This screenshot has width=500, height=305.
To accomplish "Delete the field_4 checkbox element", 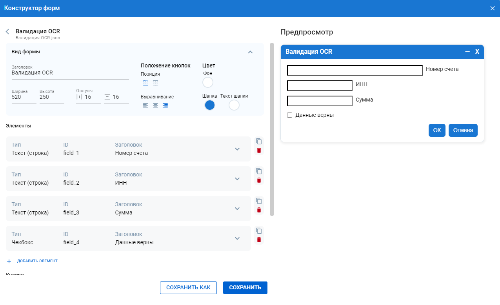I will [x=259, y=240].
